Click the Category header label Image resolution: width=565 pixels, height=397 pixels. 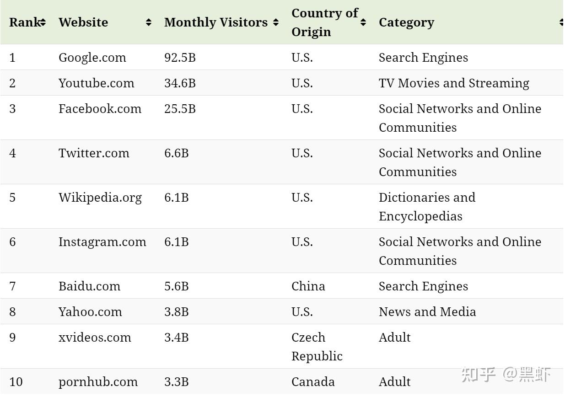click(x=406, y=22)
